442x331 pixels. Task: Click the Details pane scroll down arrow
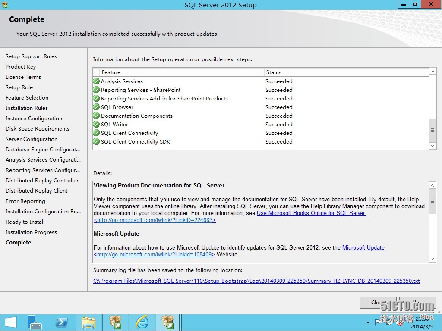432,259
